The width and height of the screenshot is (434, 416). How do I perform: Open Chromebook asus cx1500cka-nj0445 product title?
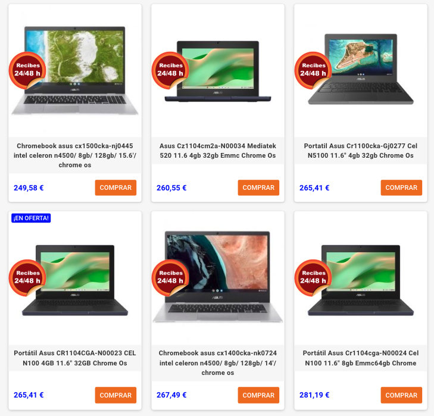[75, 155]
